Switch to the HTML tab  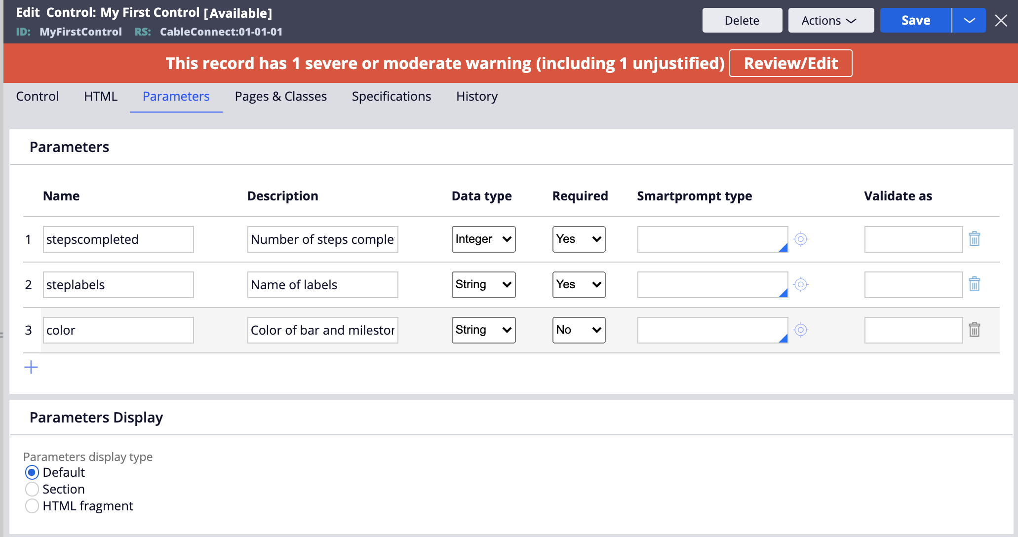[101, 96]
